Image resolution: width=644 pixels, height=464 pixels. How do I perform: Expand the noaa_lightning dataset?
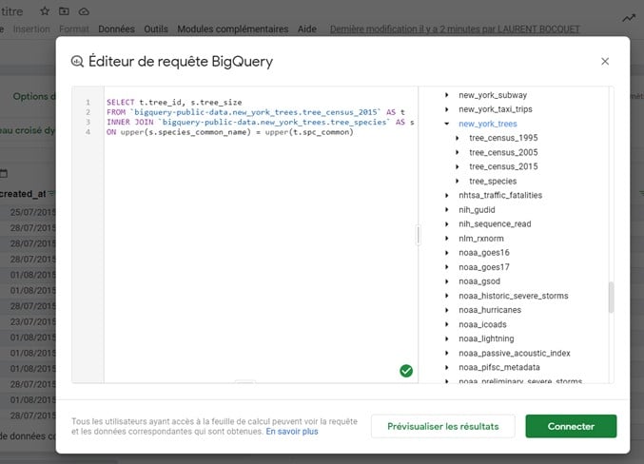click(x=447, y=338)
